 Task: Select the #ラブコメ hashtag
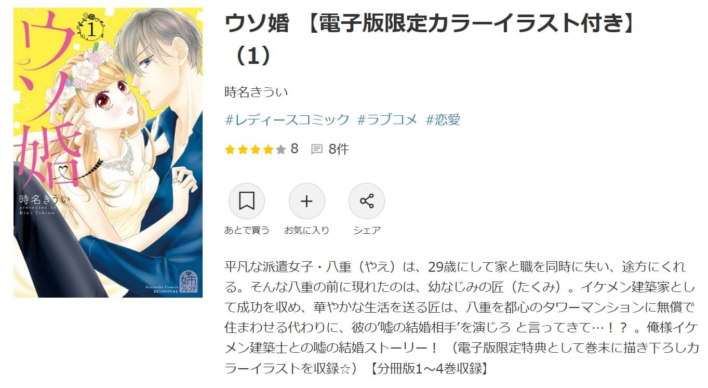(388, 120)
